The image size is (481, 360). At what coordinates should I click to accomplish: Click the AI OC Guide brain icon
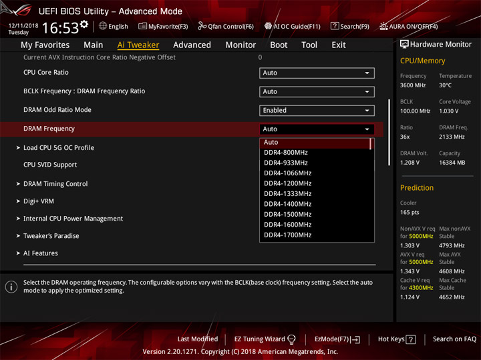click(268, 26)
